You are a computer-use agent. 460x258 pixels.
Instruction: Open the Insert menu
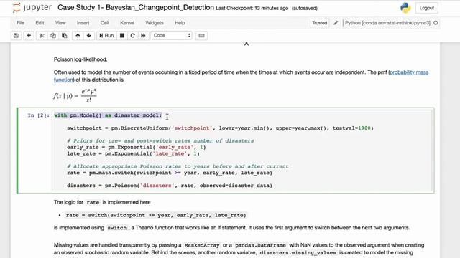(x=83, y=23)
